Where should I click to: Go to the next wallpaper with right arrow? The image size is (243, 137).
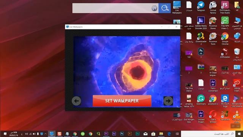coord(168,101)
